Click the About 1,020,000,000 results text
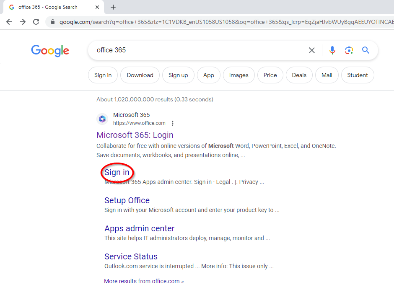The height and width of the screenshot is (295, 394). click(155, 99)
